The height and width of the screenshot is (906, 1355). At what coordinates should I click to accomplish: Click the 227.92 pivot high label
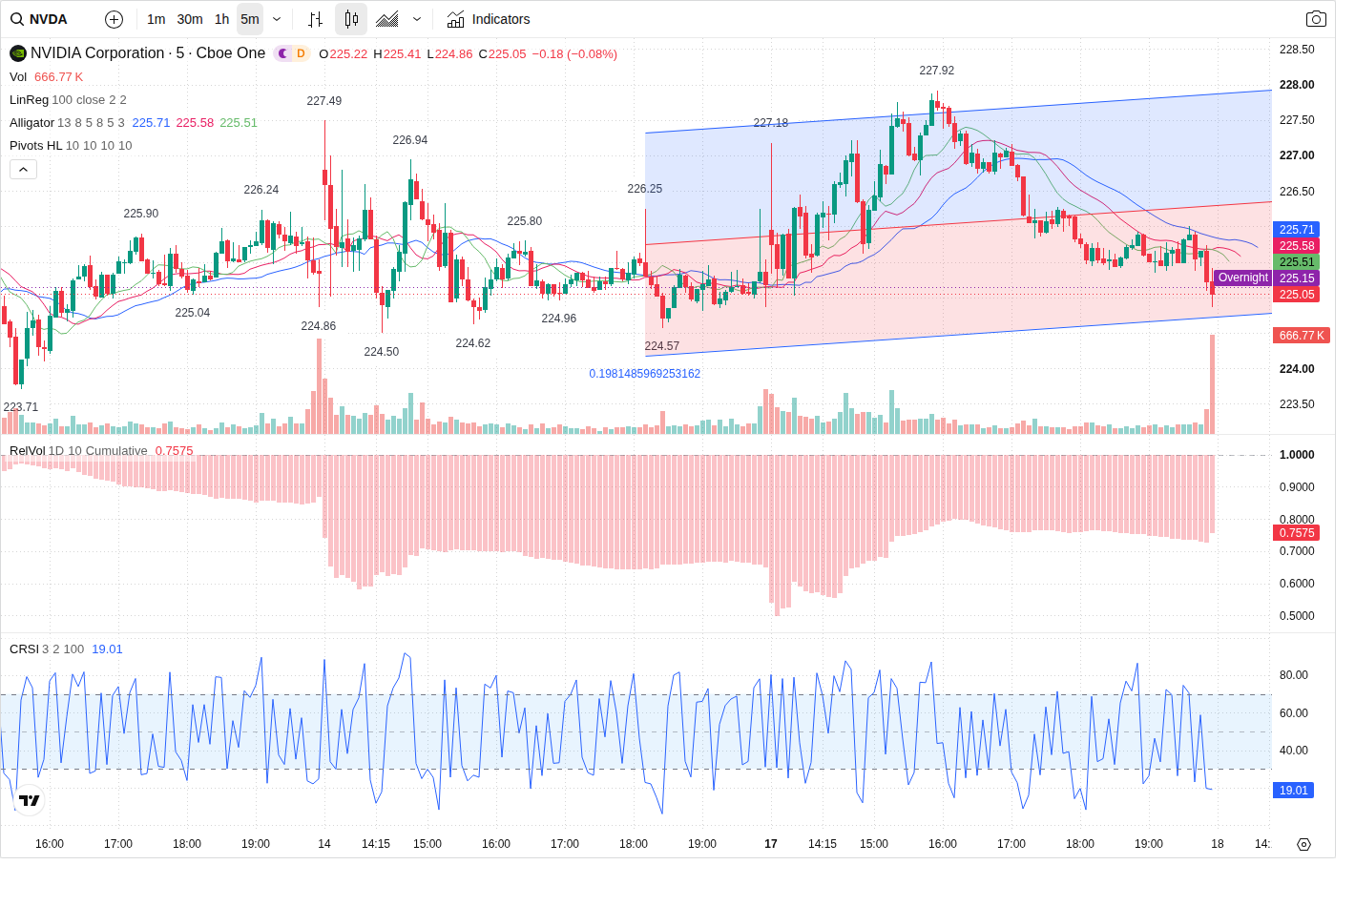(x=937, y=71)
